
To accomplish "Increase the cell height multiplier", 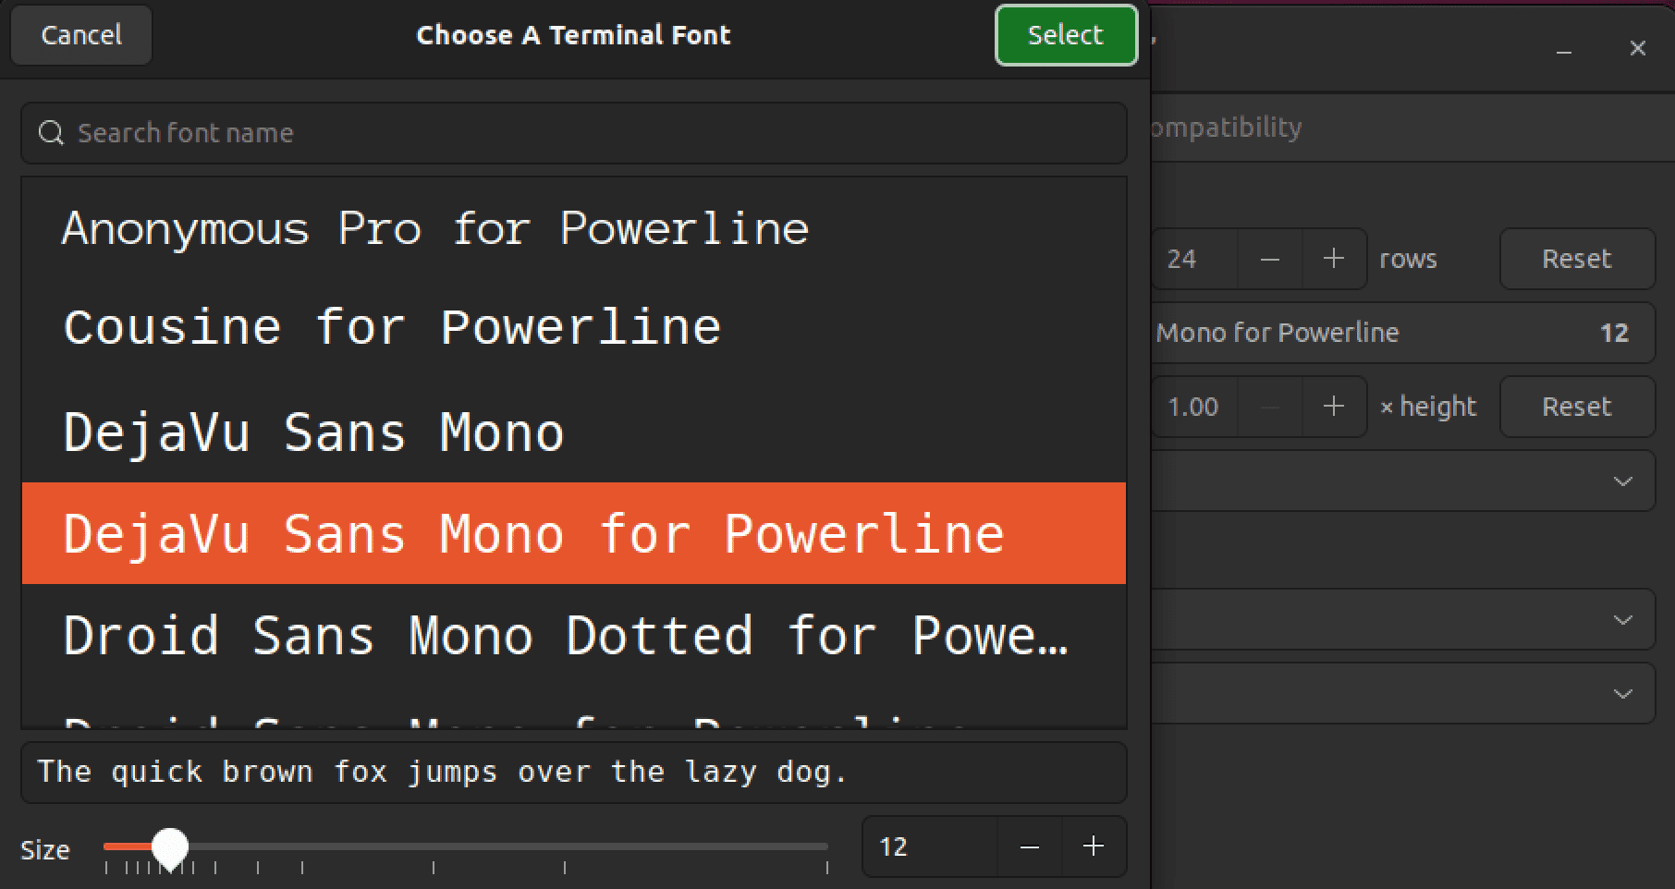I will coord(1334,406).
